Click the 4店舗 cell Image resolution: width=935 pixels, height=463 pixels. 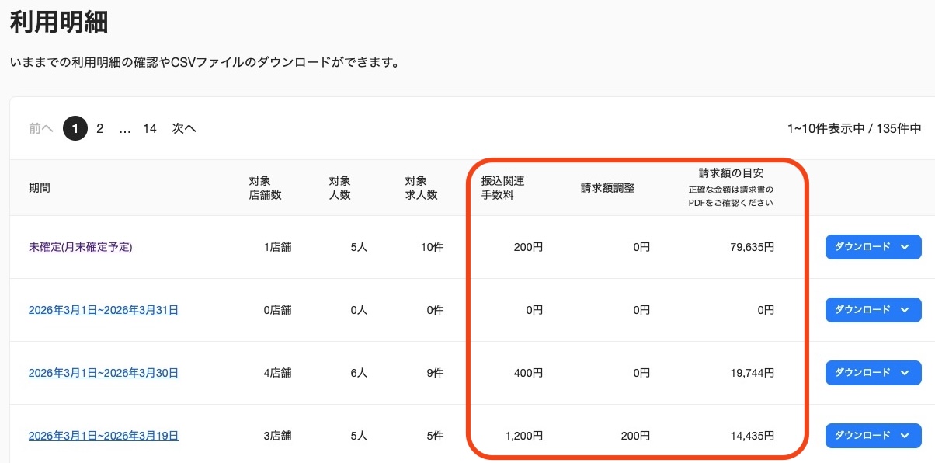[x=278, y=373]
